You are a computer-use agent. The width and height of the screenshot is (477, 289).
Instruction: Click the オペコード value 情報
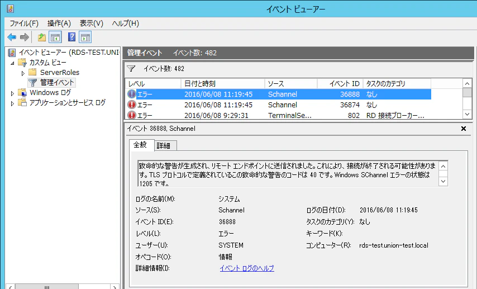coord(226,257)
